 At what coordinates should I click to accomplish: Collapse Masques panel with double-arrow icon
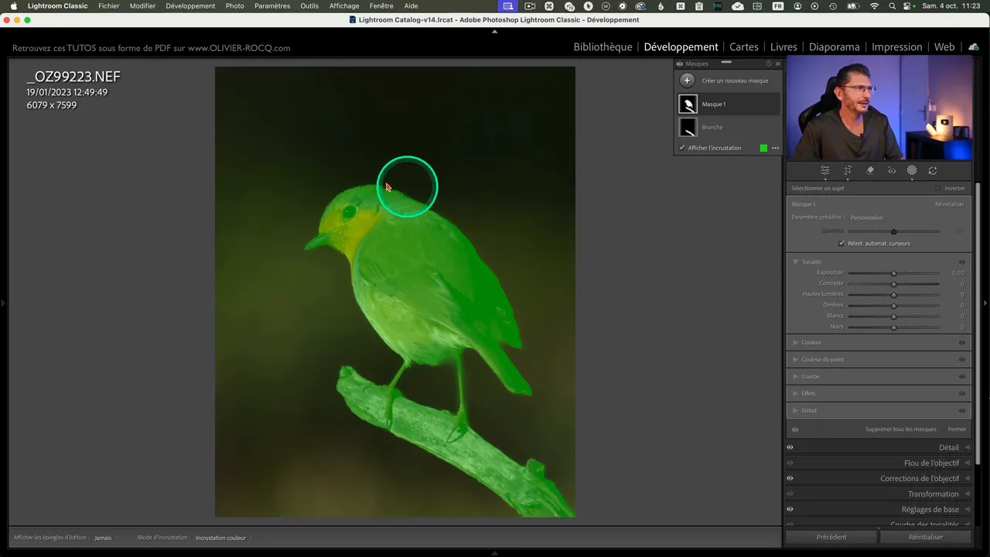pyautogui.click(x=777, y=64)
